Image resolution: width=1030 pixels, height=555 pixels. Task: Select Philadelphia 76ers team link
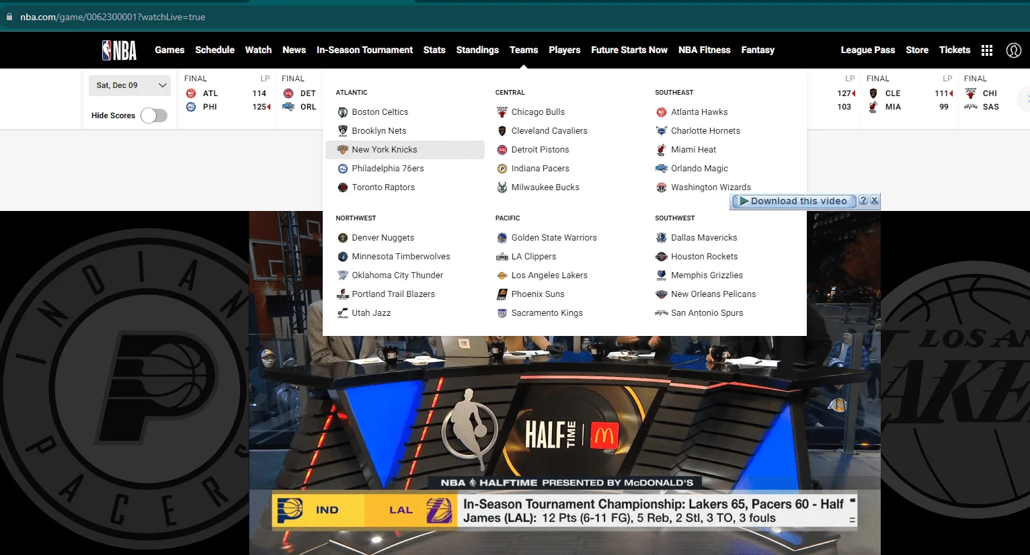tap(388, 169)
